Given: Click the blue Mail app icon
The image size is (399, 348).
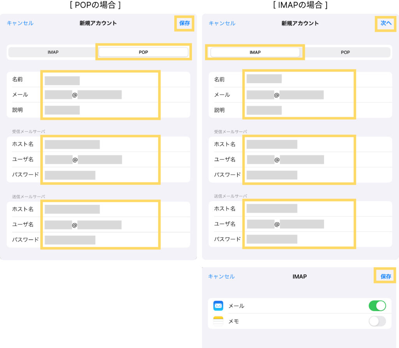Looking at the screenshot, I should [218, 306].
